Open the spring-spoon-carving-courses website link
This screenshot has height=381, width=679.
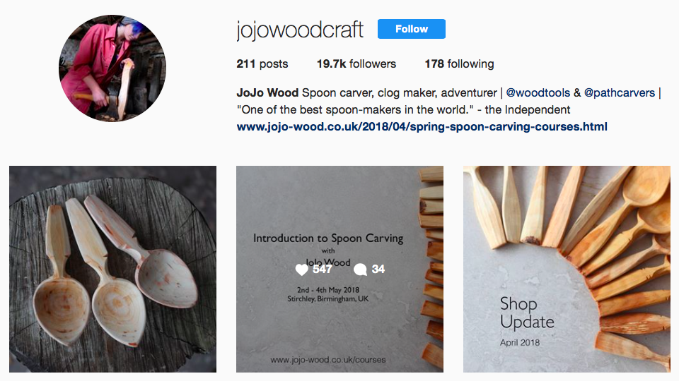[x=422, y=126]
